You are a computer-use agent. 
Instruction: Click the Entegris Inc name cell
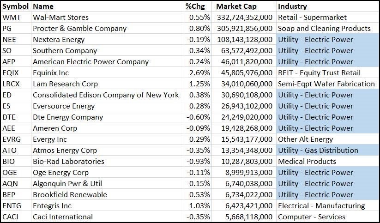[x=53, y=206]
